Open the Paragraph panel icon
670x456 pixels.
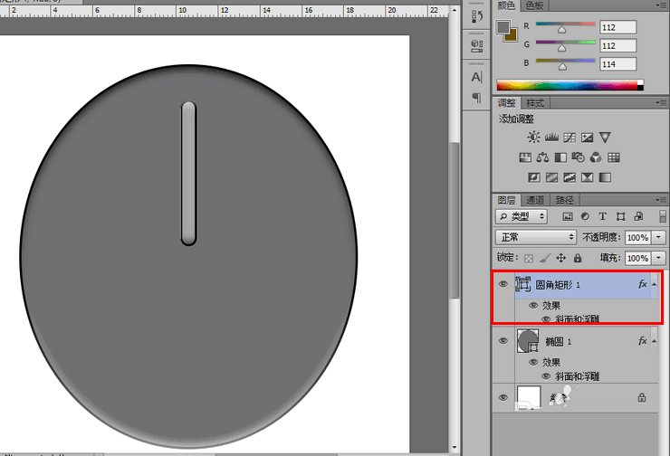[x=476, y=98]
